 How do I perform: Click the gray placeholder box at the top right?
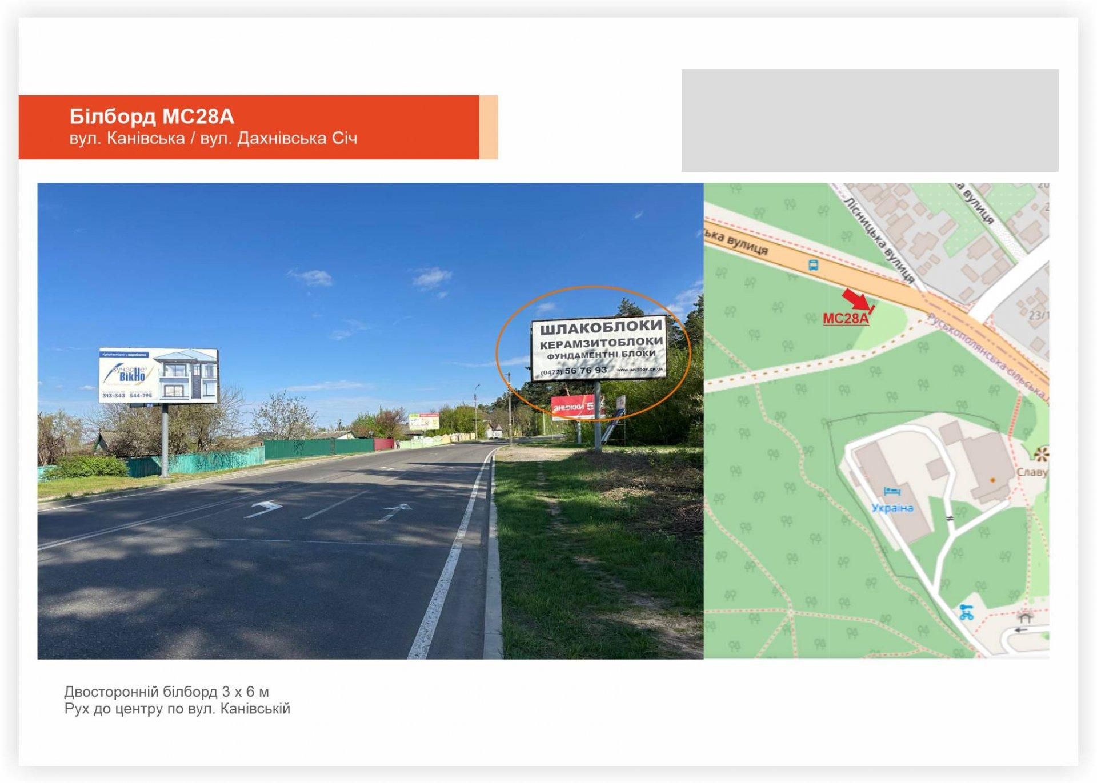tap(870, 121)
